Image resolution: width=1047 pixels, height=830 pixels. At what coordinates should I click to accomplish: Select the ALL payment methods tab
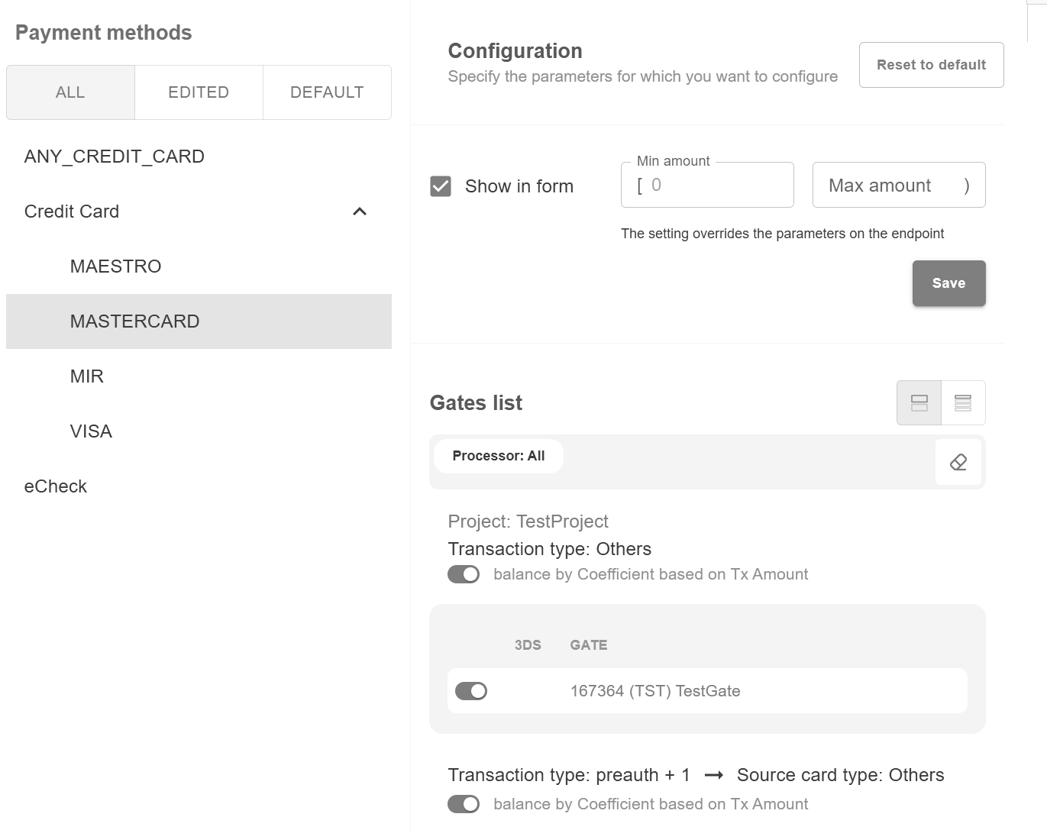coord(70,92)
